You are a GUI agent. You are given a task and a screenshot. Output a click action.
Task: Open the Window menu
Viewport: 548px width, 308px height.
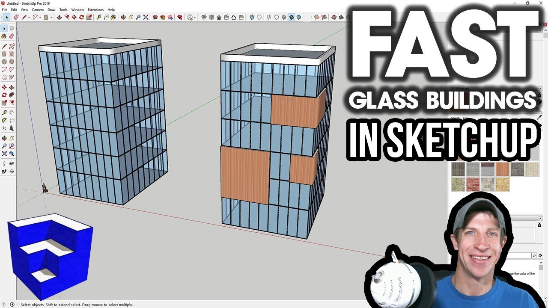77,9
